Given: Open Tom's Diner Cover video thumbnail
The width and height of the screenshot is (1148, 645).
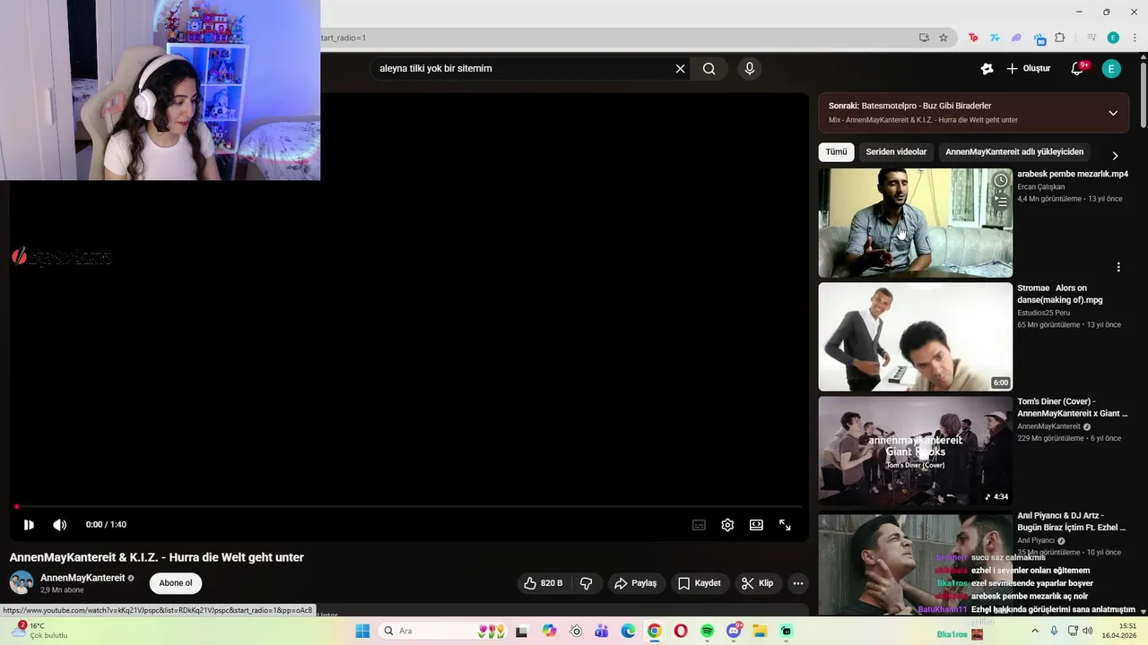Looking at the screenshot, I should coord(915,451).
